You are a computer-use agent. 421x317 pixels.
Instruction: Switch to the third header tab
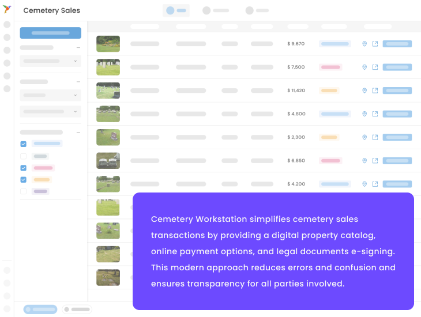(257, 10)
